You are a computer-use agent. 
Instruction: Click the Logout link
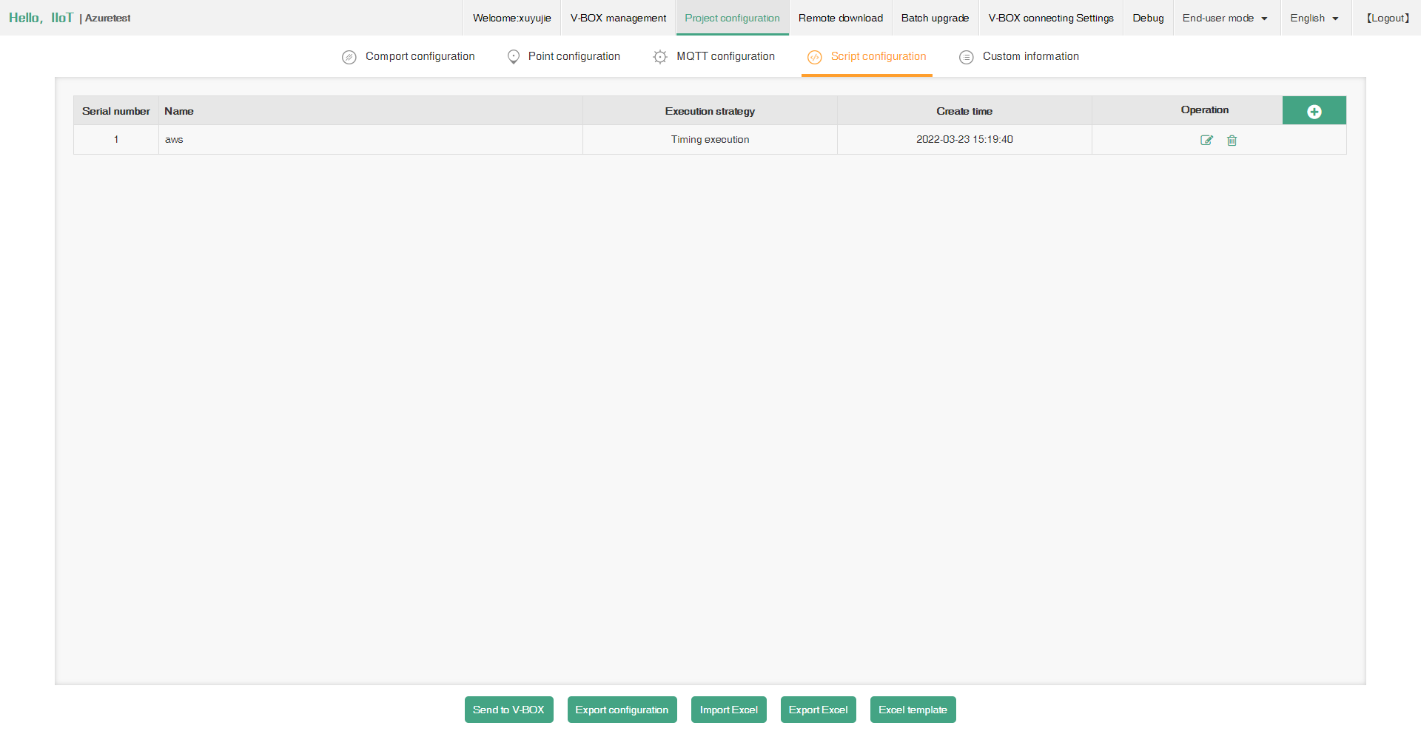point(1388,18)
